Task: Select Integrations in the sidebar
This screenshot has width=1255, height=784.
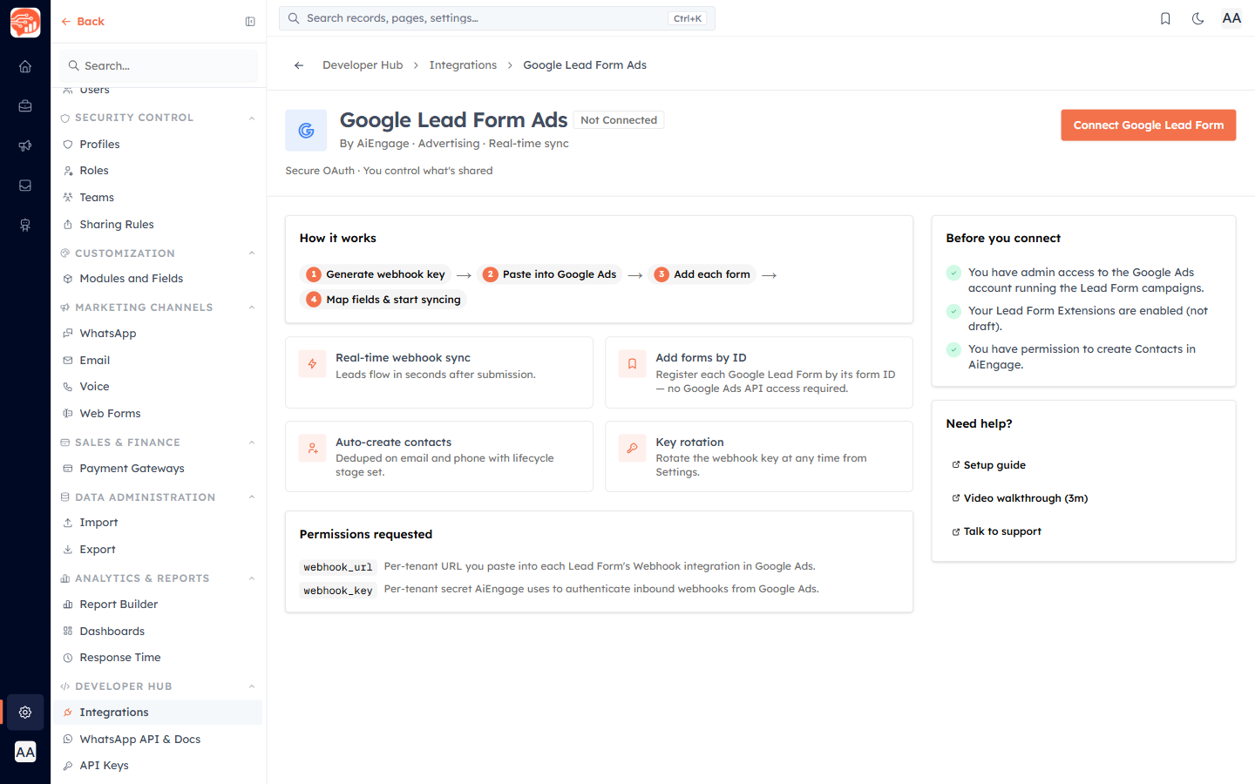Action: [158, 713]
